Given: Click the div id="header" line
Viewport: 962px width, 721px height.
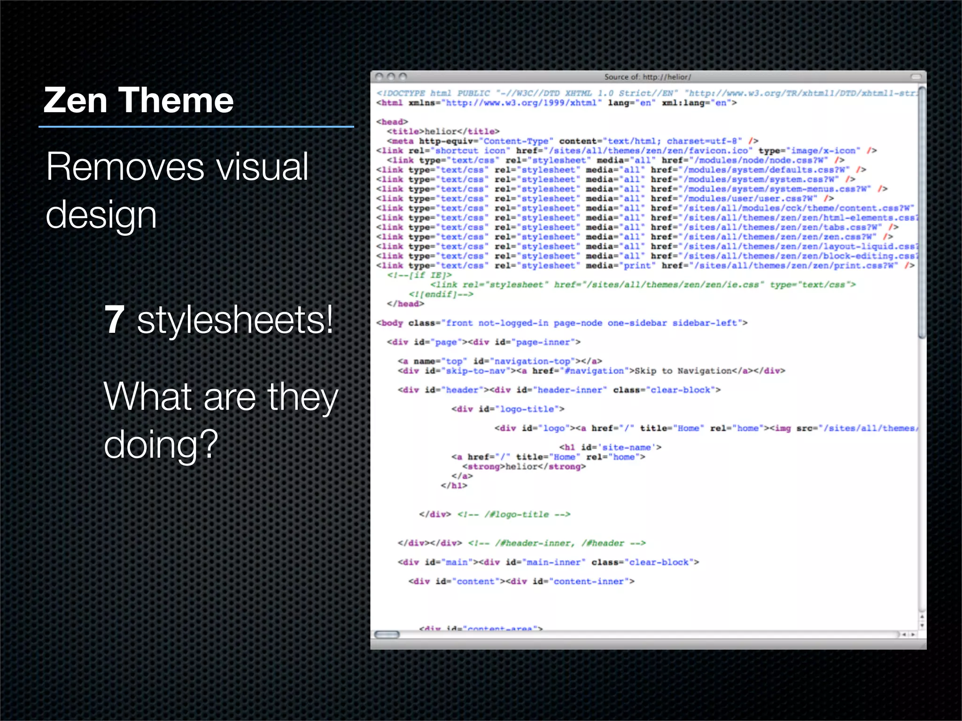Looking at the screenshot, I should pyautogui.click(x=559, y=390).
